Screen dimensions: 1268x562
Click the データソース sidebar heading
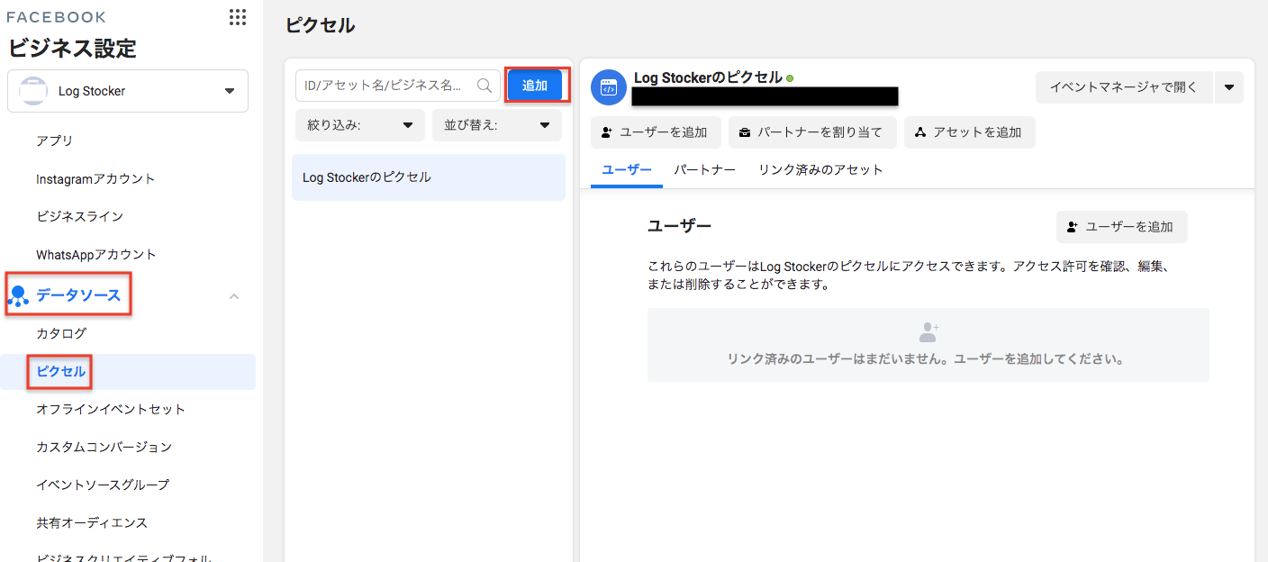(x=78, y=295)
